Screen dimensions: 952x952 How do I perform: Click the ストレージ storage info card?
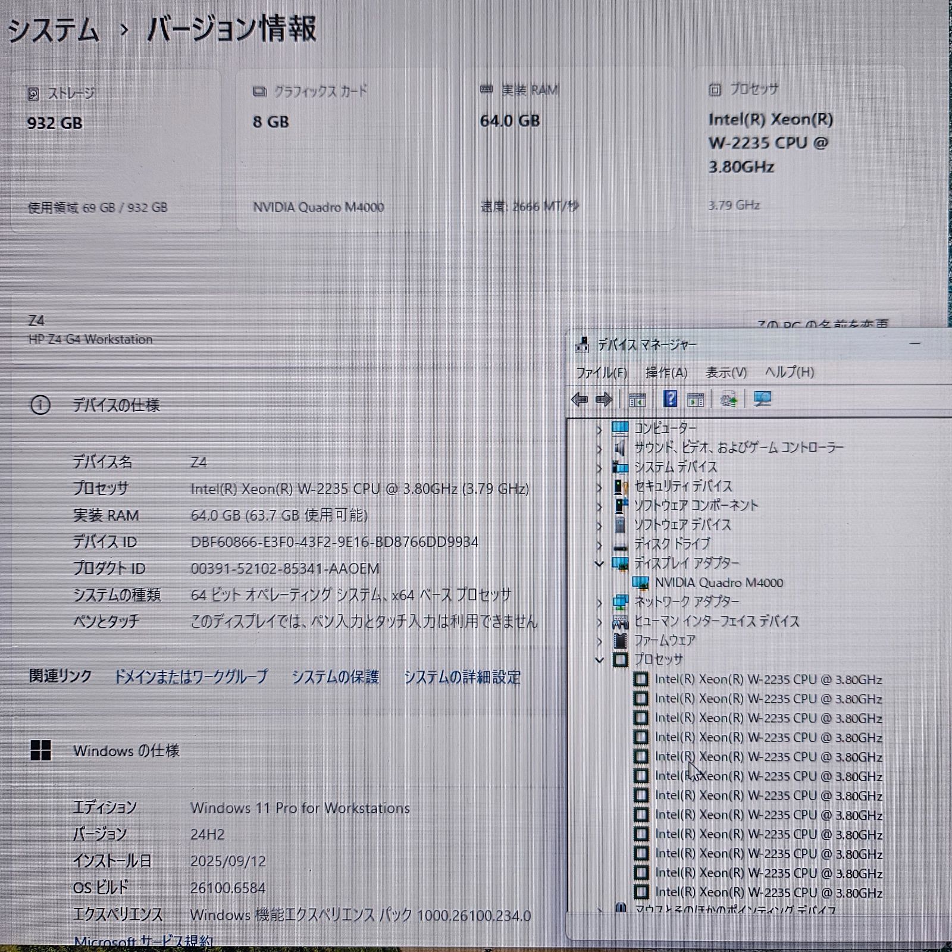click(x=117, y=149)
